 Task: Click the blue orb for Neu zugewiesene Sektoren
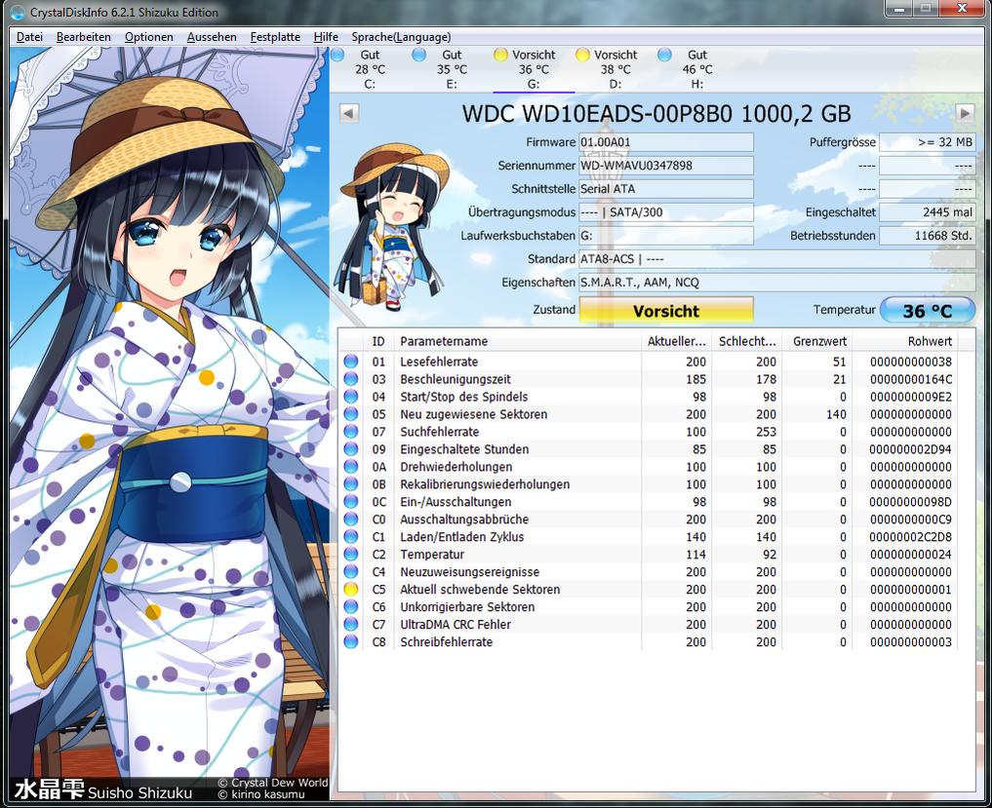[x=350, y=414]
